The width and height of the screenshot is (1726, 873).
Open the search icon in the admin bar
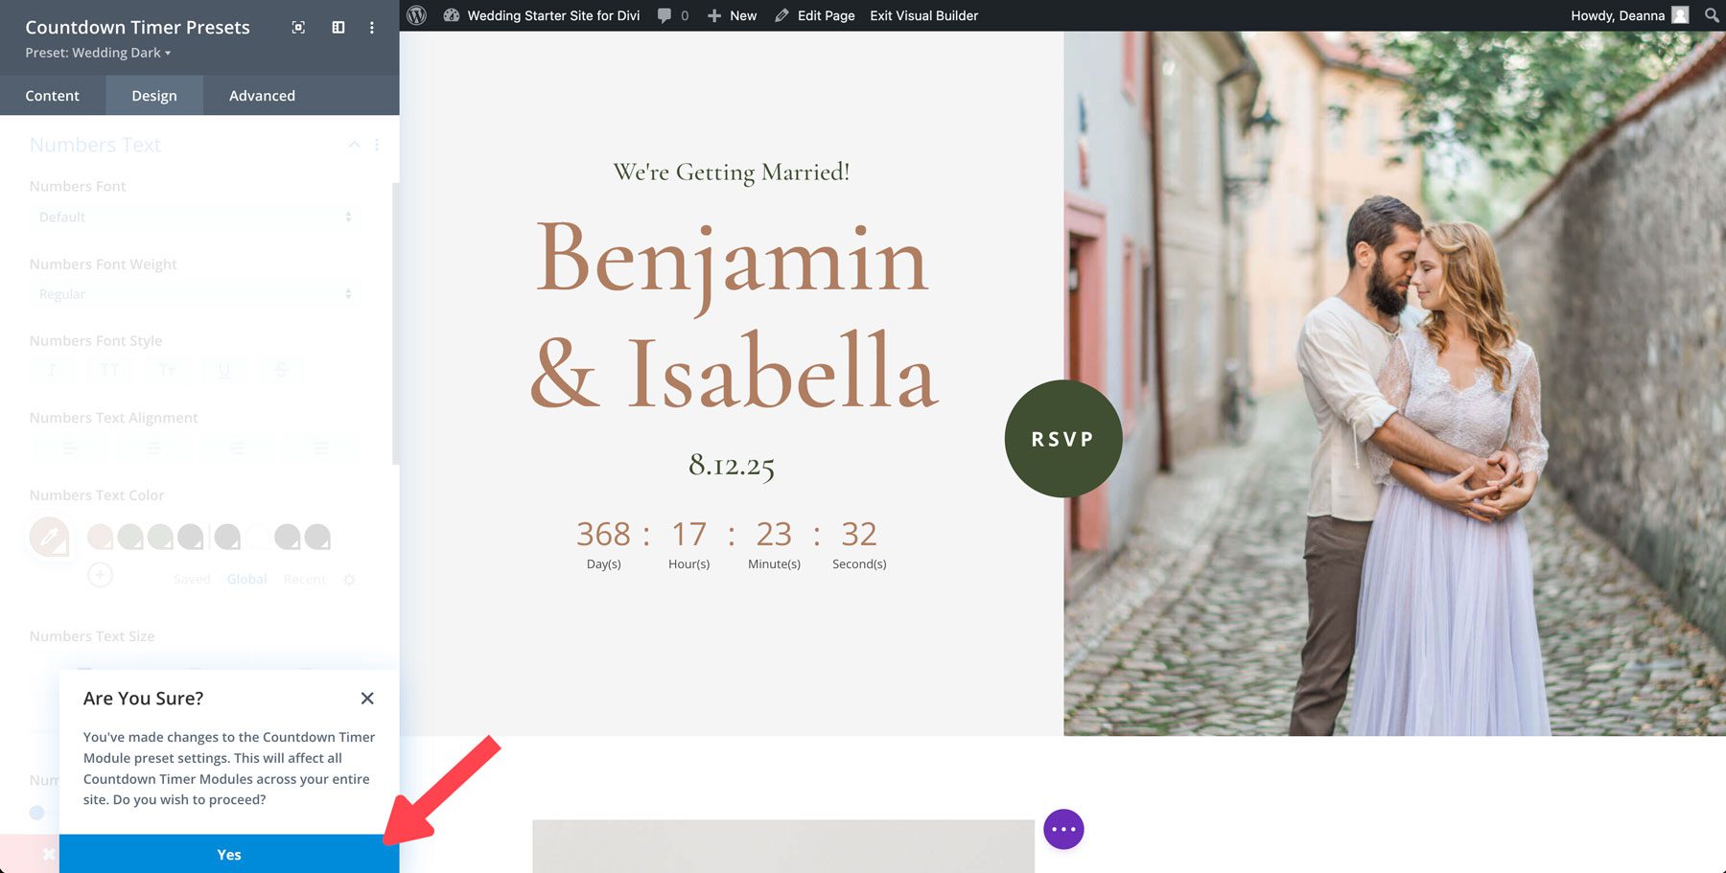[x=1711, y=15]
